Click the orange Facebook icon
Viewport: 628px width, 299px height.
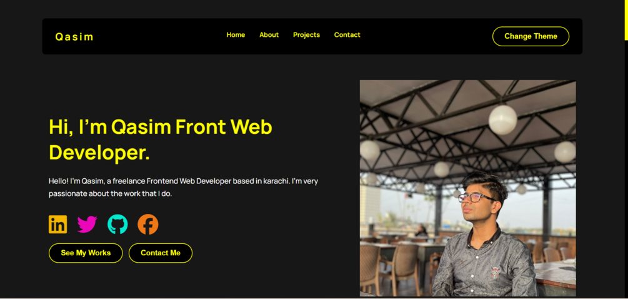(x=148, y=224)
